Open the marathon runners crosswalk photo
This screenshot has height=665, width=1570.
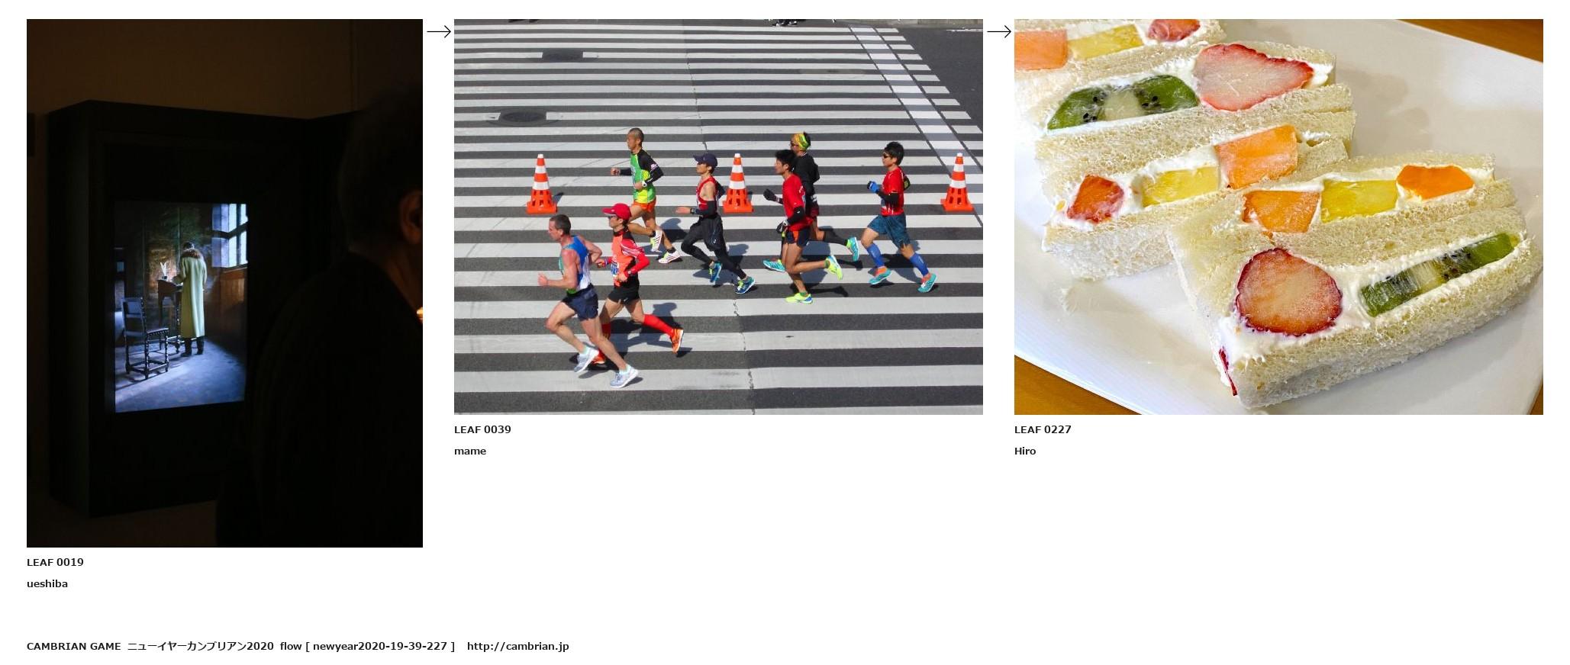[x=718, y=217]
